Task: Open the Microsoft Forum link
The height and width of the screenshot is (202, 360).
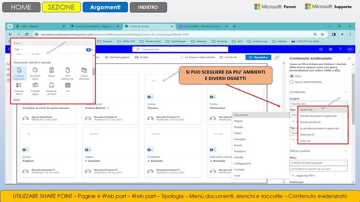Action: pos(275,7)
